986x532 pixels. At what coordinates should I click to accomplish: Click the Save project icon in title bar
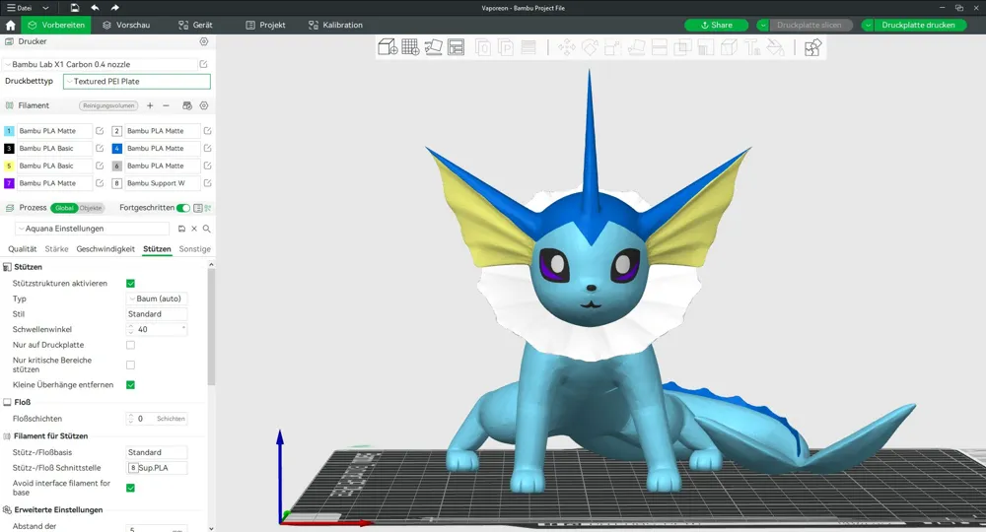point(75,8)
